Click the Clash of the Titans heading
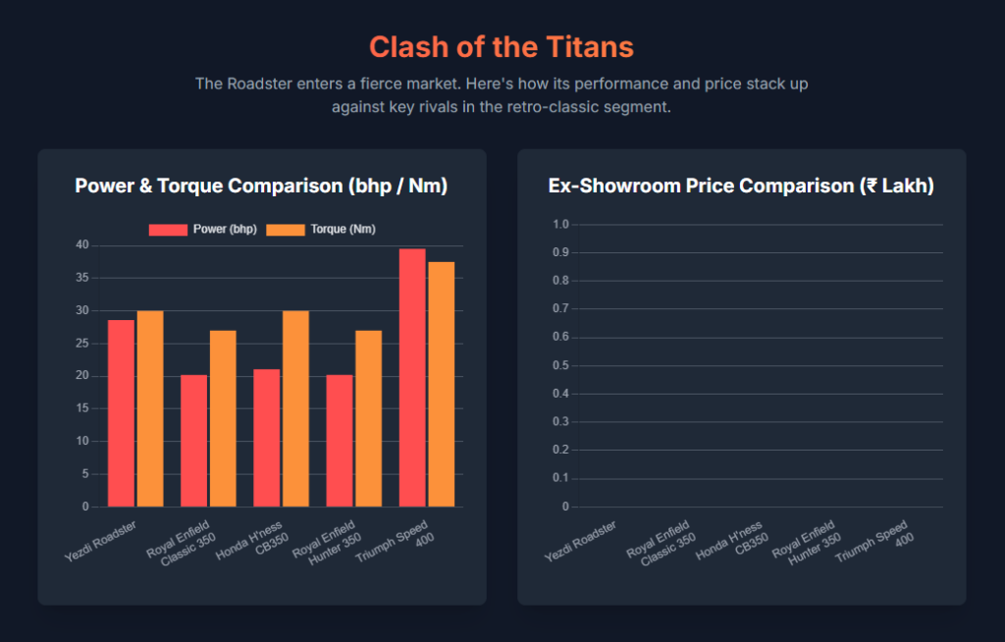The width and height of the screenshot is (1005, 642). coord(502,46)
